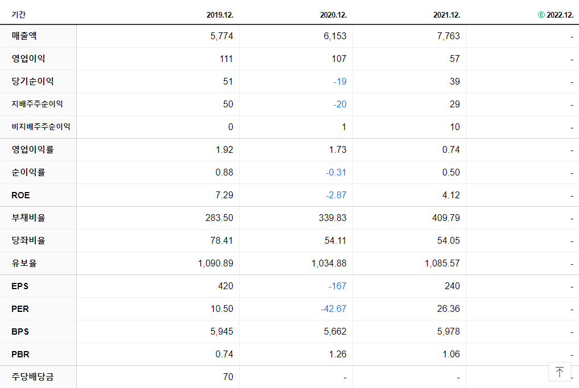Click the 부채비율 row label
The image size is (579, 388).
28,218
